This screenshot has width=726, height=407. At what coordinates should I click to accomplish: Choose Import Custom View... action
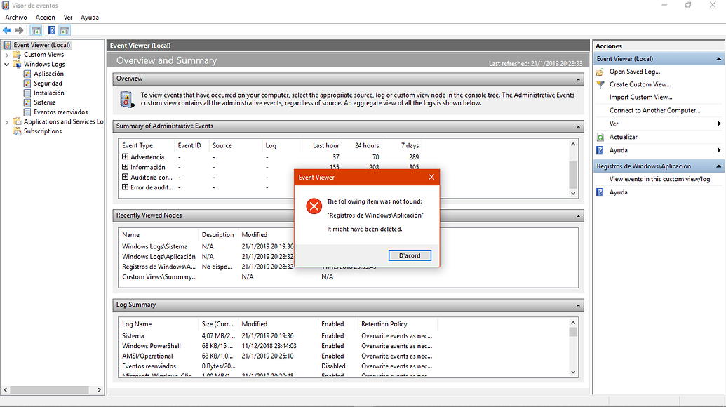tap(641, 98)
